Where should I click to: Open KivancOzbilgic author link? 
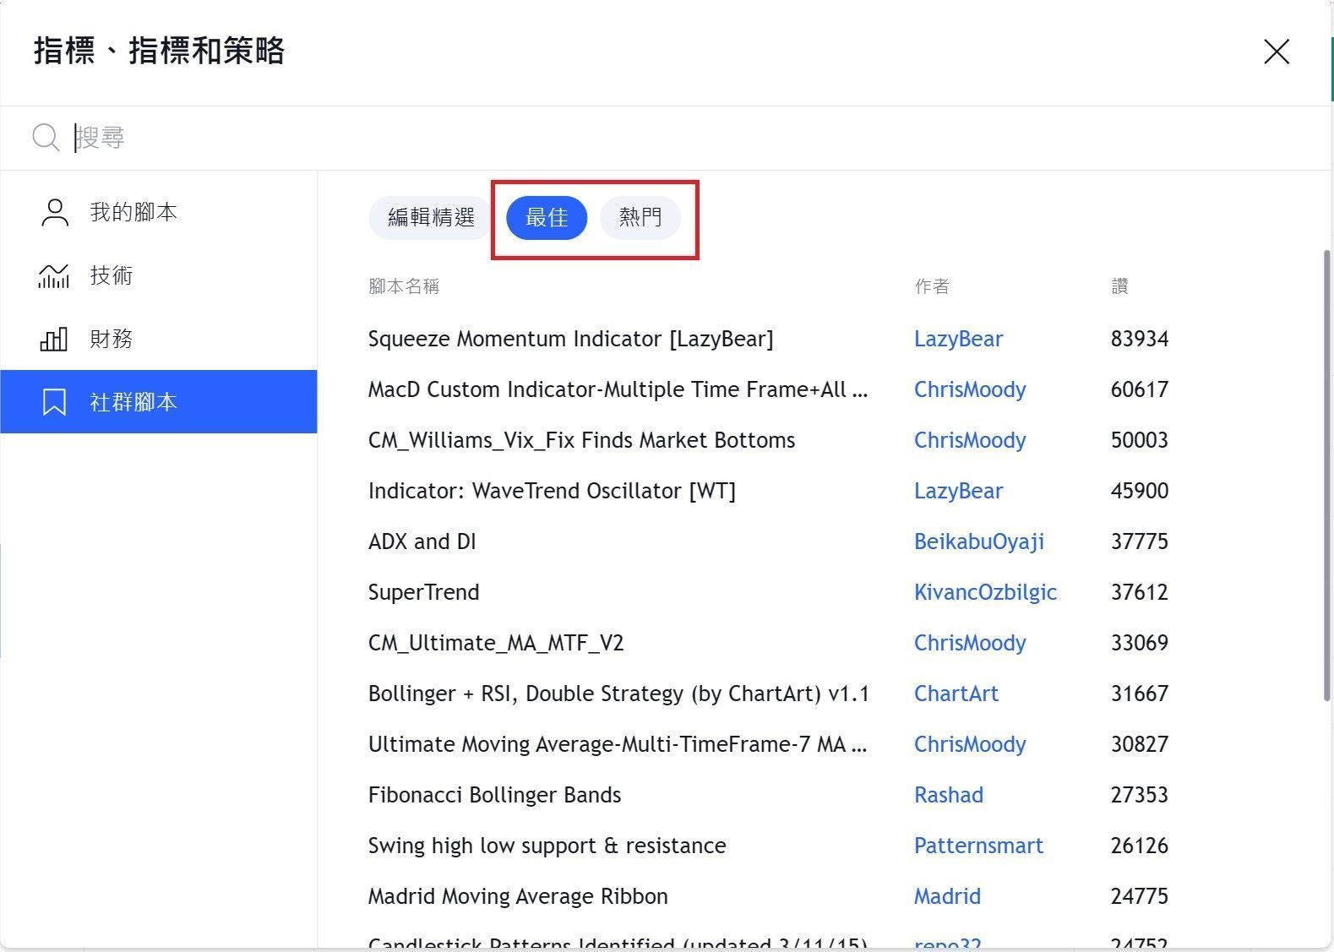[x=985, y=593]
